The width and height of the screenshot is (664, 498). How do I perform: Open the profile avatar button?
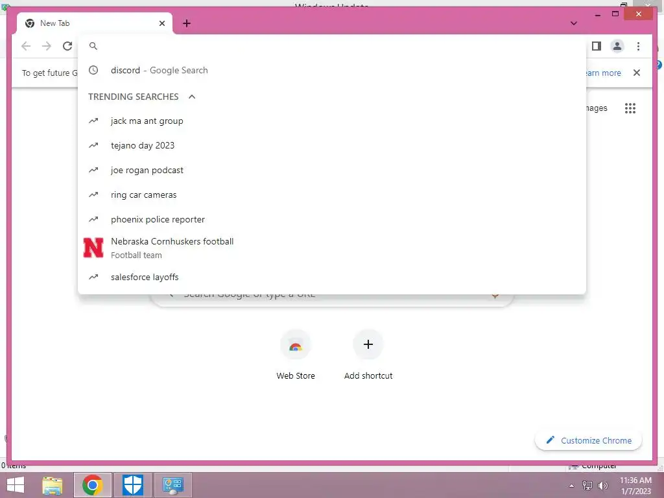617,46
